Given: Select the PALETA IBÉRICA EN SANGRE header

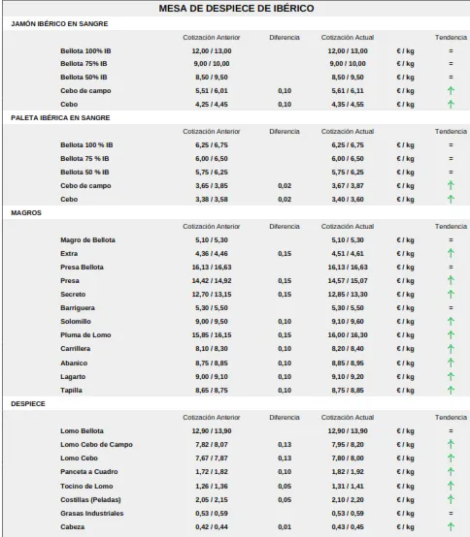Looking at the screenshot, I should 60,118.
